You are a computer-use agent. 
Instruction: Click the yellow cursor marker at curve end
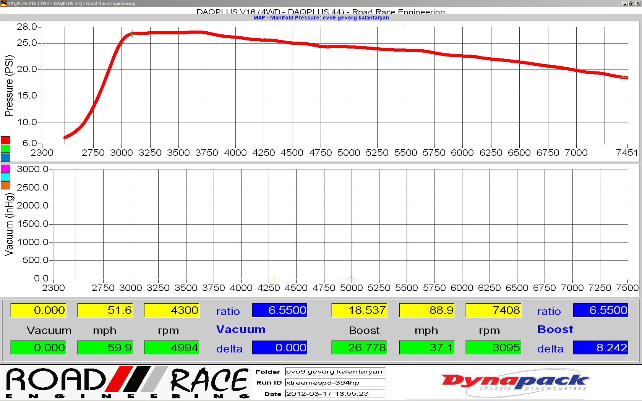tap(623, 78)
